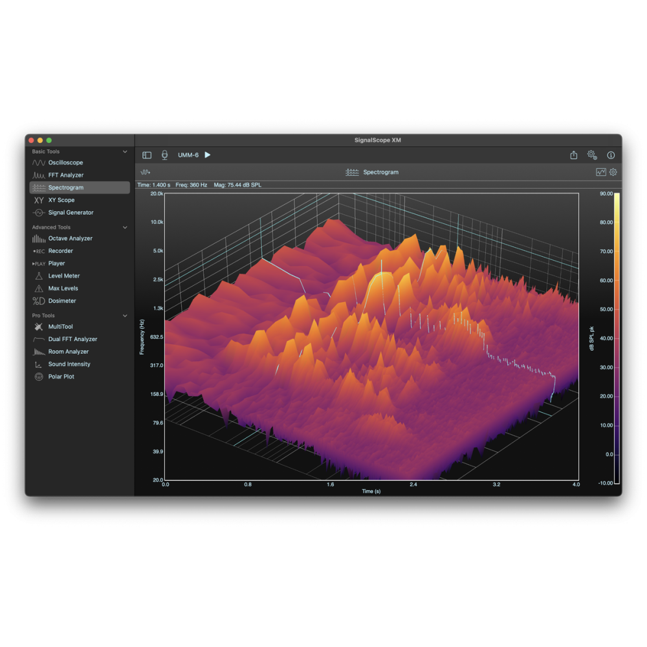Screen dimensions: 647x647
Task: Start playback with the play button
Action: pos(208,155)
